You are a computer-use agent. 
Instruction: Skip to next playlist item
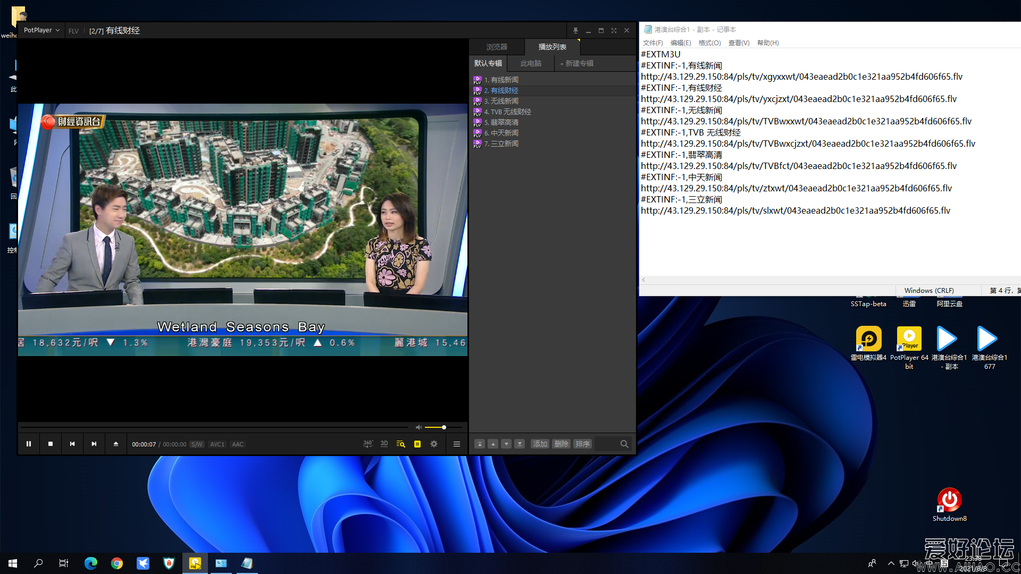point(94,444)
